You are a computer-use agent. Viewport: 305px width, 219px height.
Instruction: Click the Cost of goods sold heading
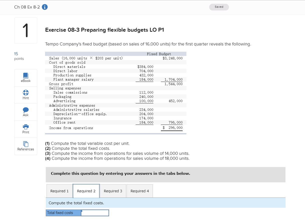(x=67, y=62)
